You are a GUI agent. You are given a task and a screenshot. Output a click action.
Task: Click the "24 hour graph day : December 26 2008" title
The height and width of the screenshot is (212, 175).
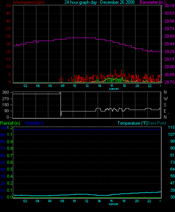[99, 2]
